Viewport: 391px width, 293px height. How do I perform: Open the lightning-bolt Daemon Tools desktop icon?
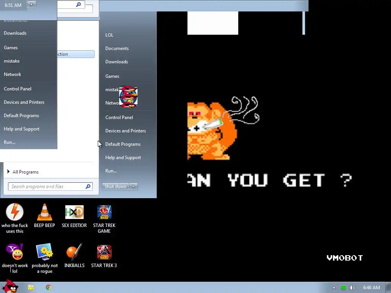[15, 212]
